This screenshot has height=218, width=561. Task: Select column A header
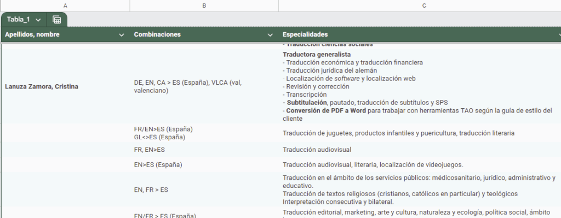(x=65, y=5)
